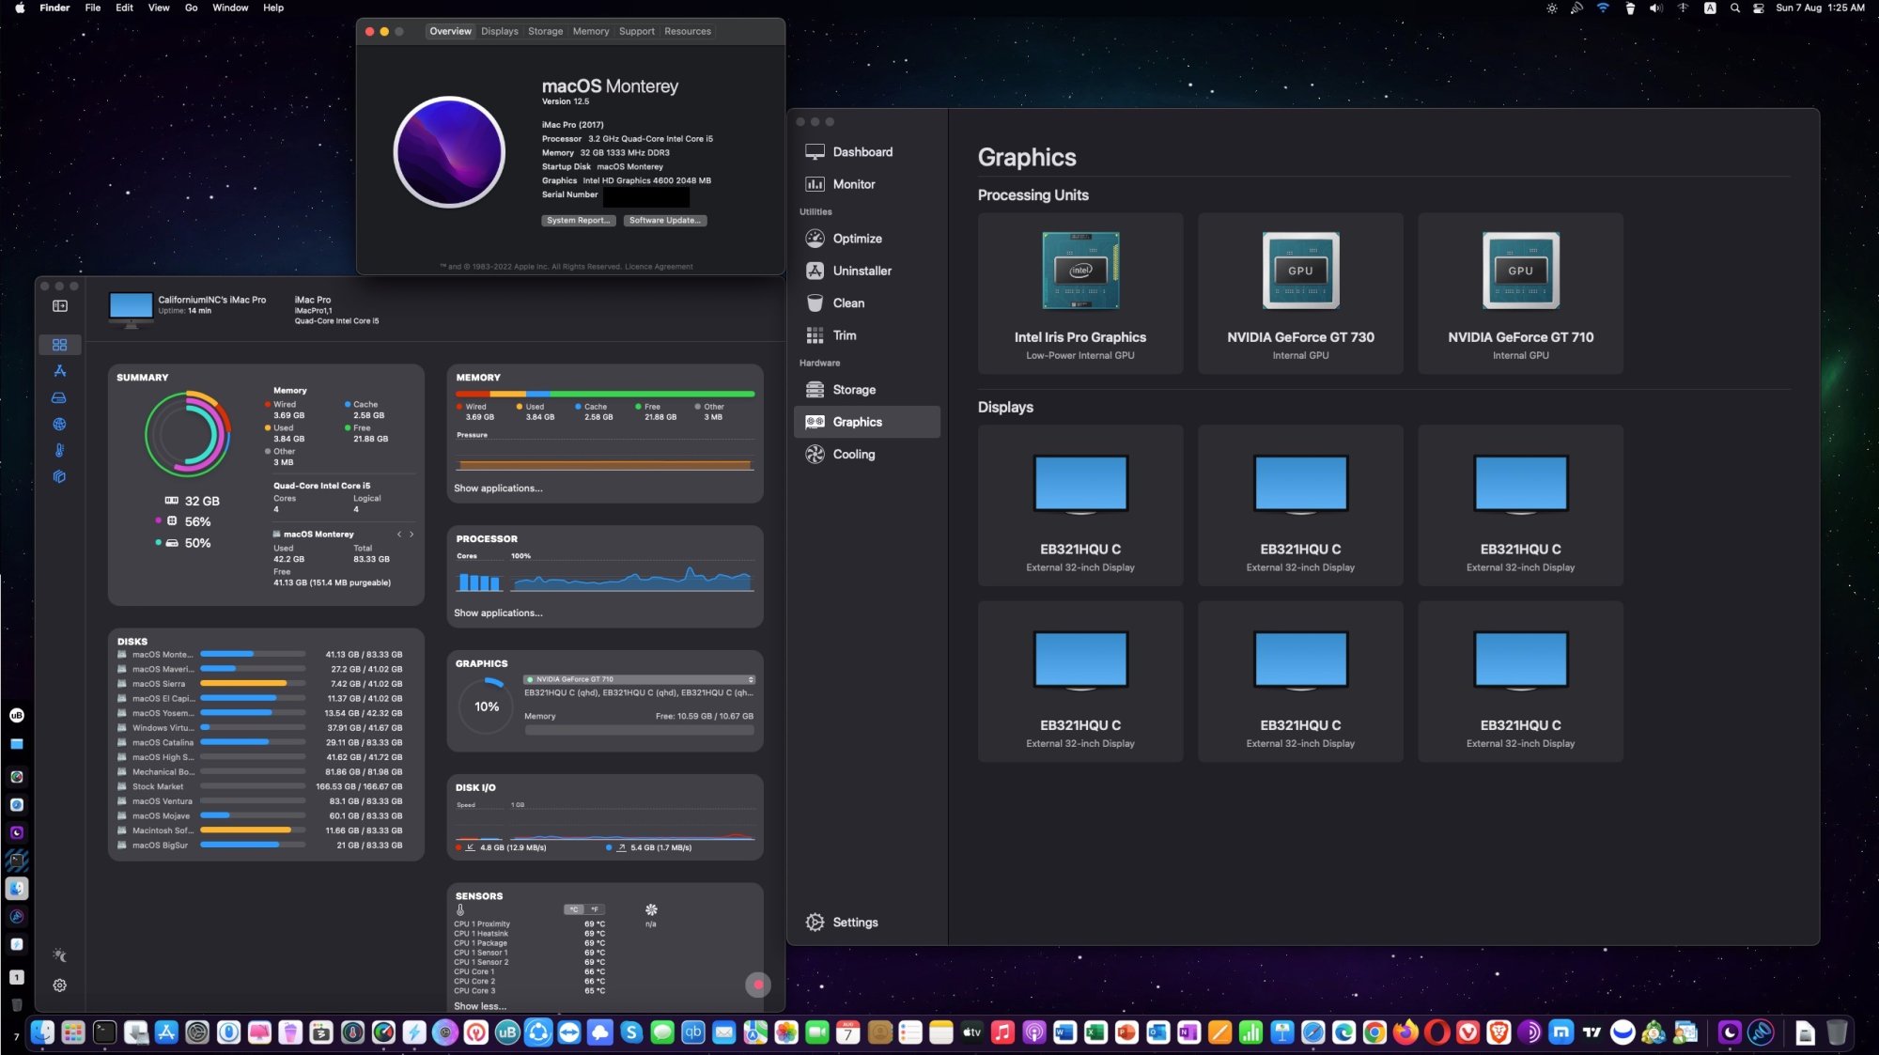
Task: Collapse sensors list with Show less
Action: (x=480, y=1006)
